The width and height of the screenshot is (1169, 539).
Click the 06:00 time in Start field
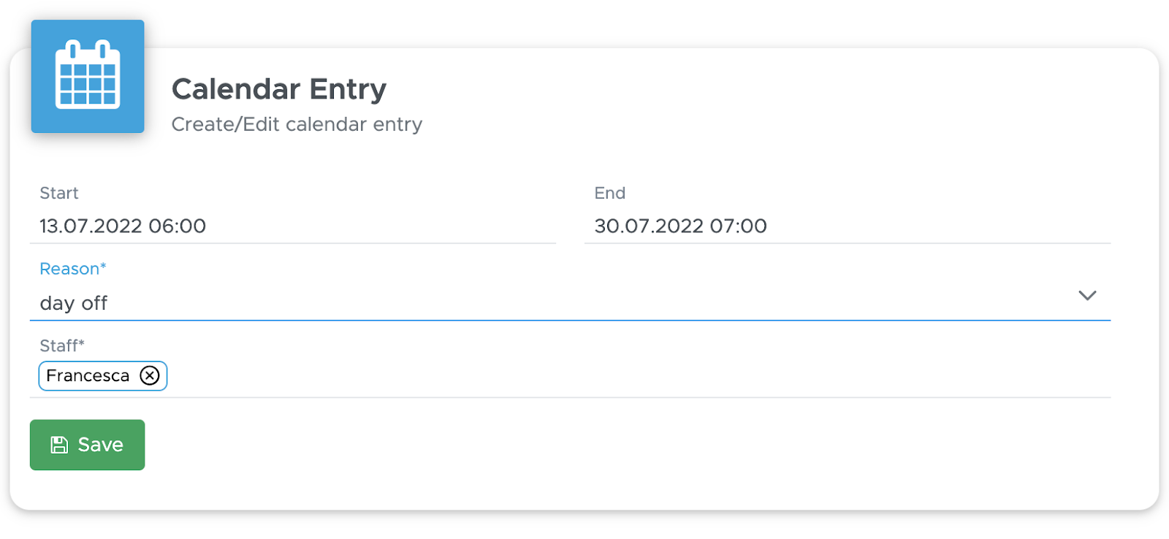click(177, 226)
